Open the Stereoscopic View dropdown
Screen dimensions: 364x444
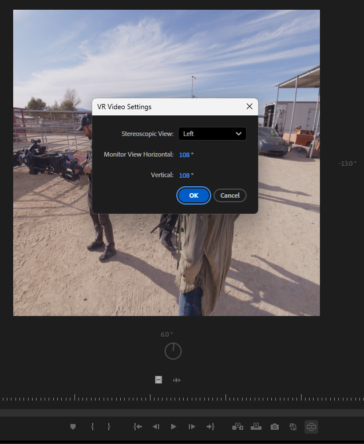212,134
